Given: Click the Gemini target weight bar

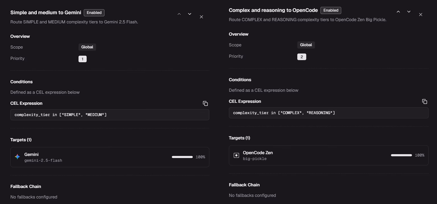Looking at the screenshot, I should tap(182, 157).
